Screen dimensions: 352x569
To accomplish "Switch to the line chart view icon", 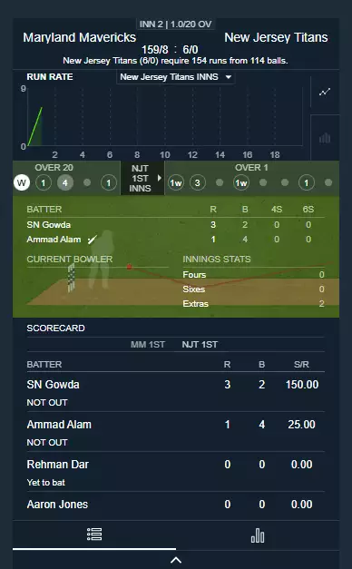I will point(325,92).
